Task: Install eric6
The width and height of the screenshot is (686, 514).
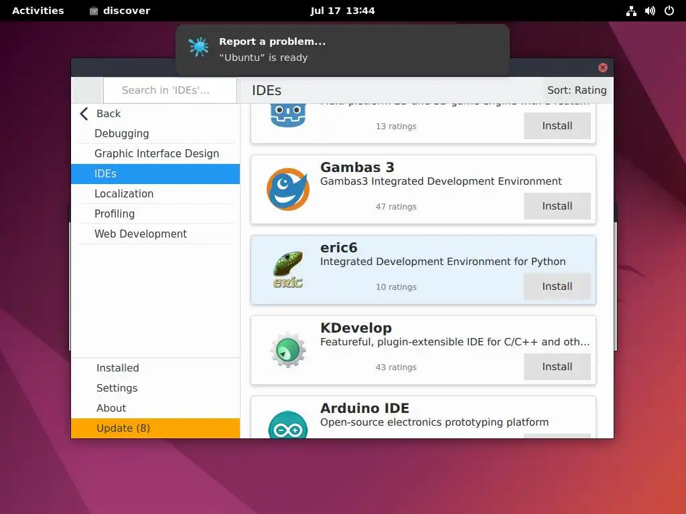Action: 557,286
